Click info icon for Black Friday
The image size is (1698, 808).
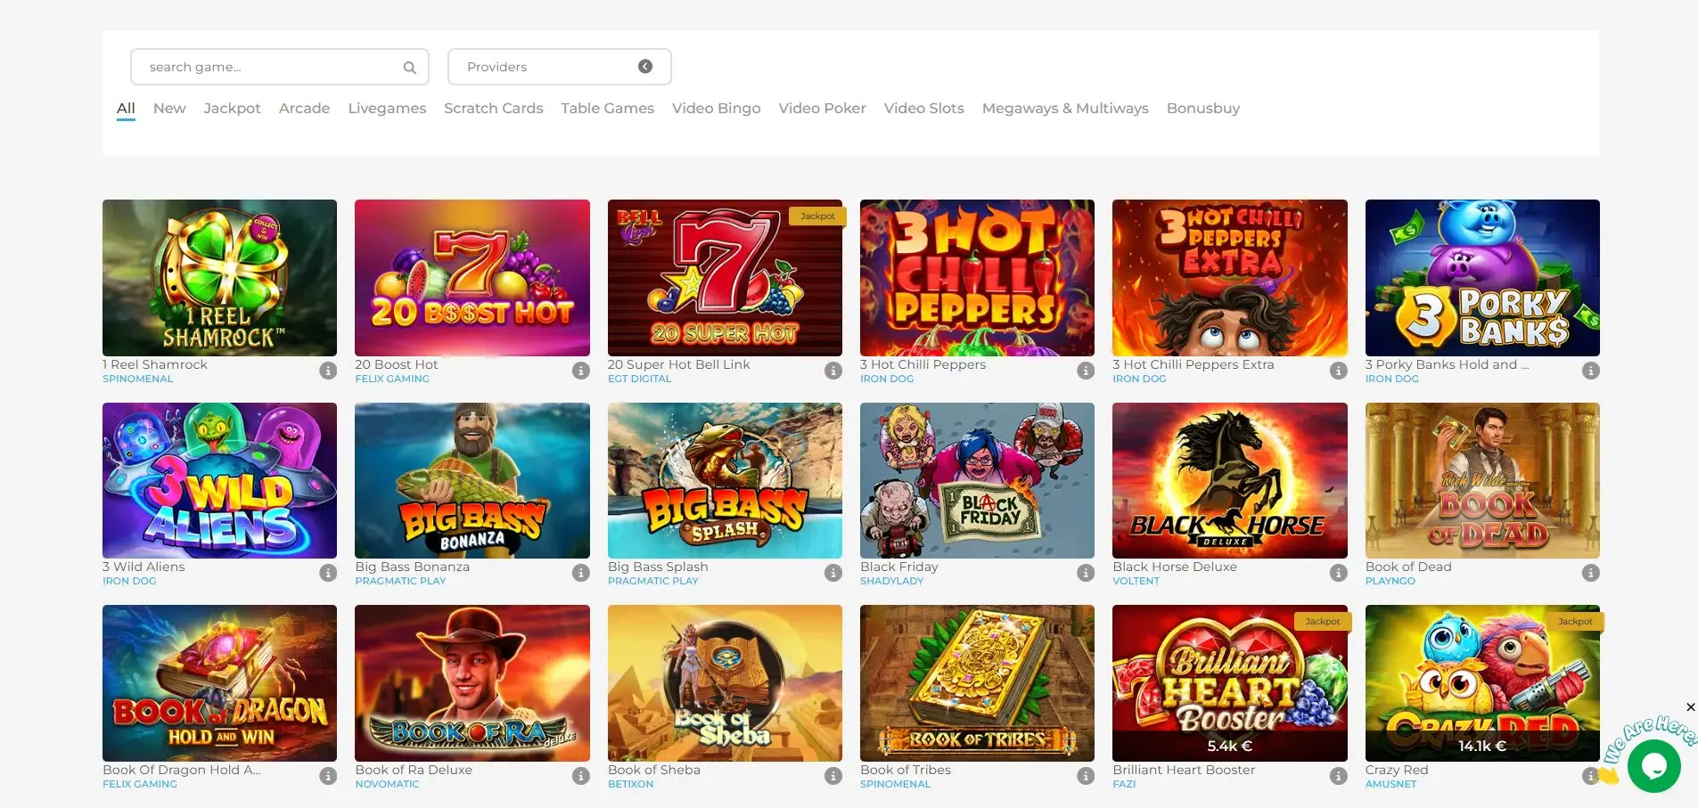tap(1085, 573)
